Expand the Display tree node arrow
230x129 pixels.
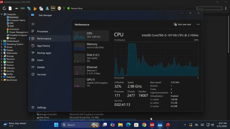pos(2,50)
